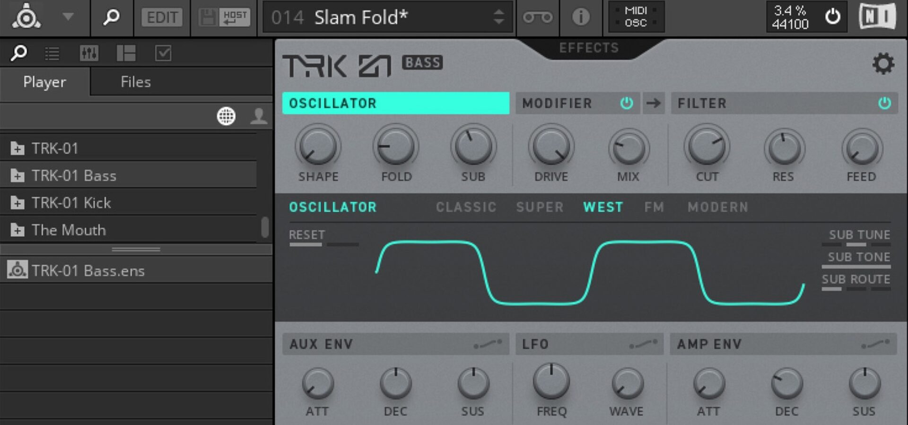Select the CLASSIC oscillator type
Viewport: 908px width, 425px height.
point(466,207)
